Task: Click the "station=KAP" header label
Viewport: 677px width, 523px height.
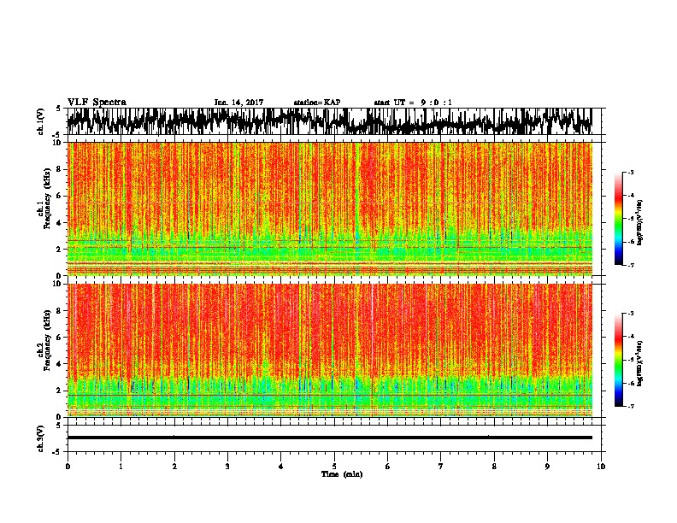Action: coord(317,103)
